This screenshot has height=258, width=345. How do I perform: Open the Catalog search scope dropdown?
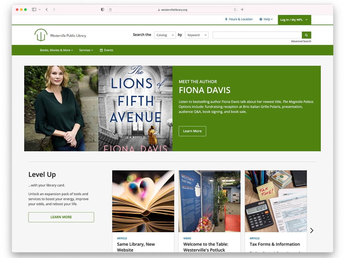tap(165, 35)
